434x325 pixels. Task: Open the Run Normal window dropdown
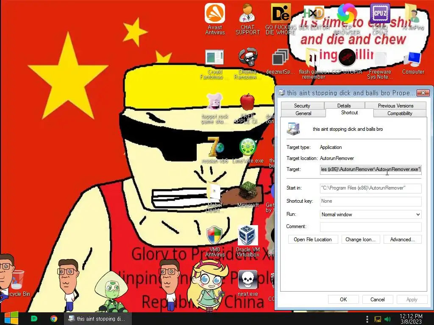click(x=370, y=215)
